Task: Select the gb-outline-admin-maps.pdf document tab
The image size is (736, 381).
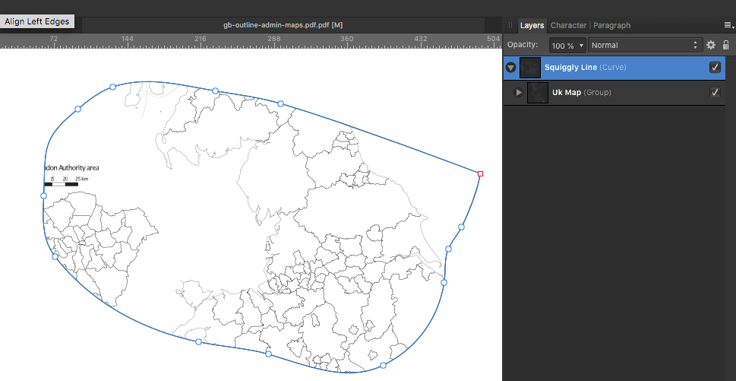Action: (x=283, y=25)
